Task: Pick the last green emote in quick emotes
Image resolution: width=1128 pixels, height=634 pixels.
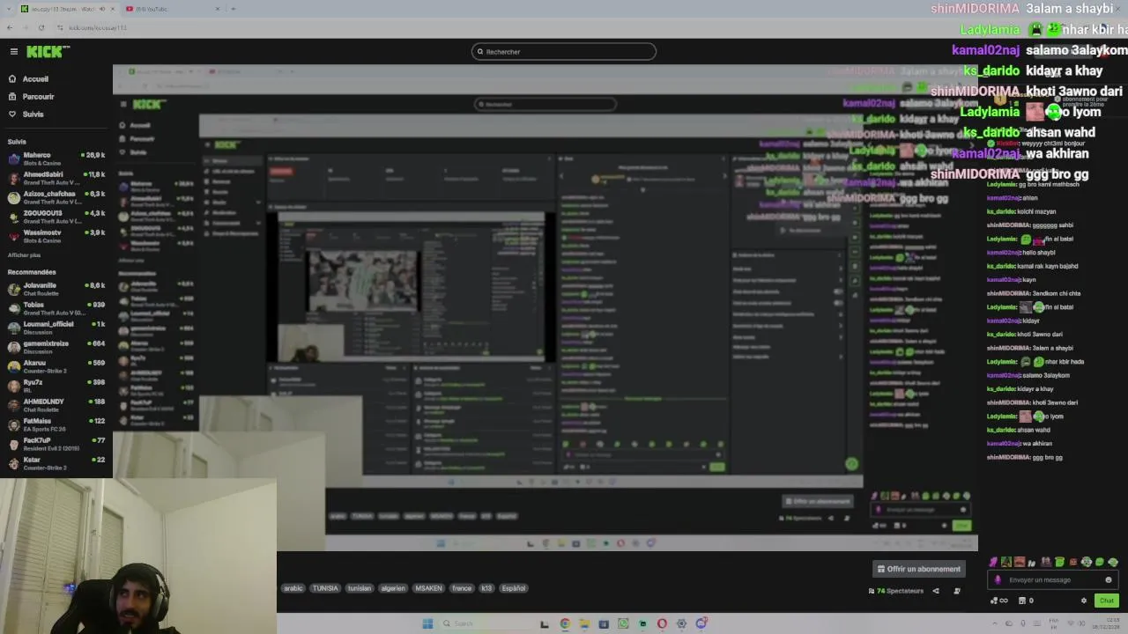Action: pos(1113,562)
